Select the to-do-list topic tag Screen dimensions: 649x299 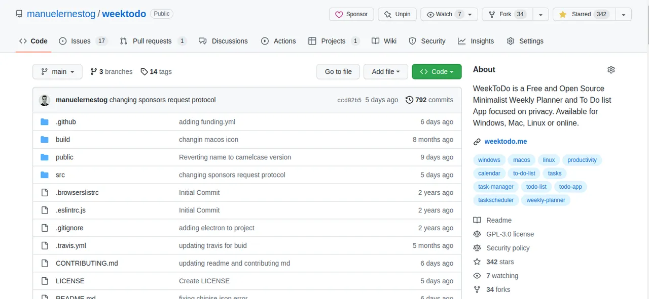pyautogui.click(x=524, y=174)
